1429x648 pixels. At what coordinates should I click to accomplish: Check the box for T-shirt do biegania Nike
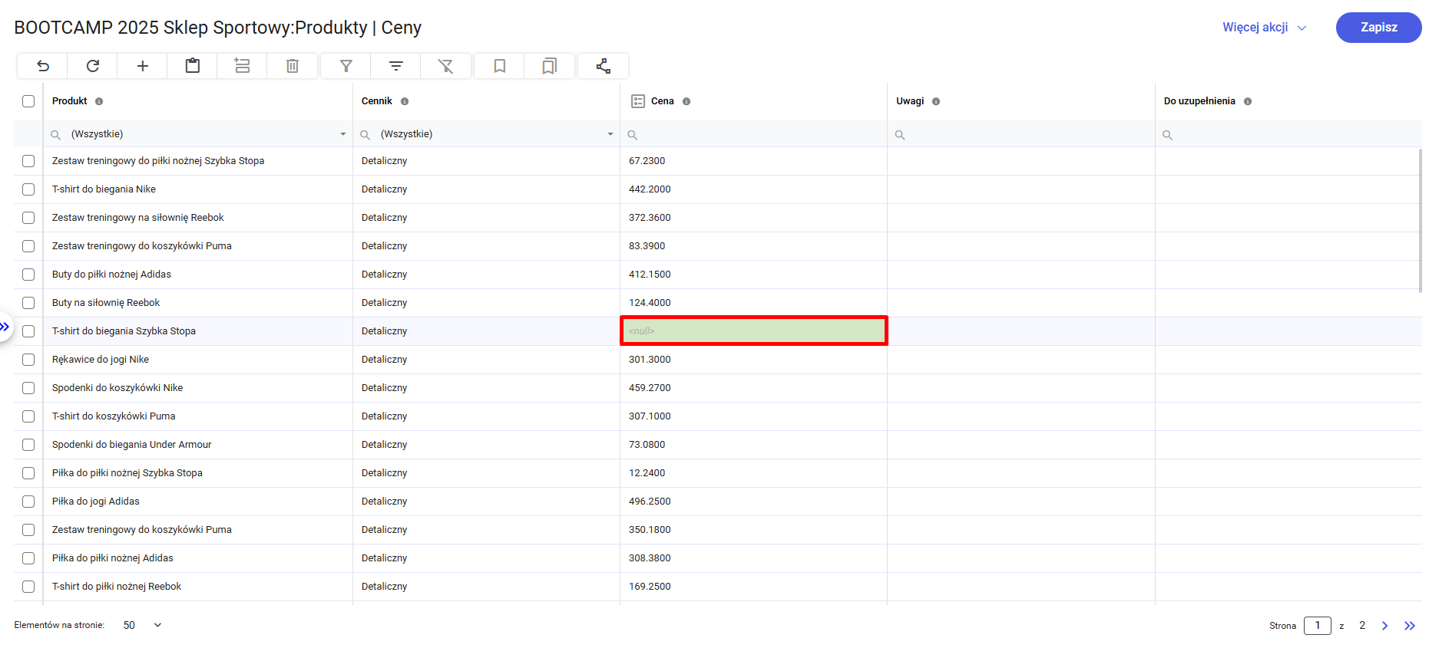(x=28, y=189)
